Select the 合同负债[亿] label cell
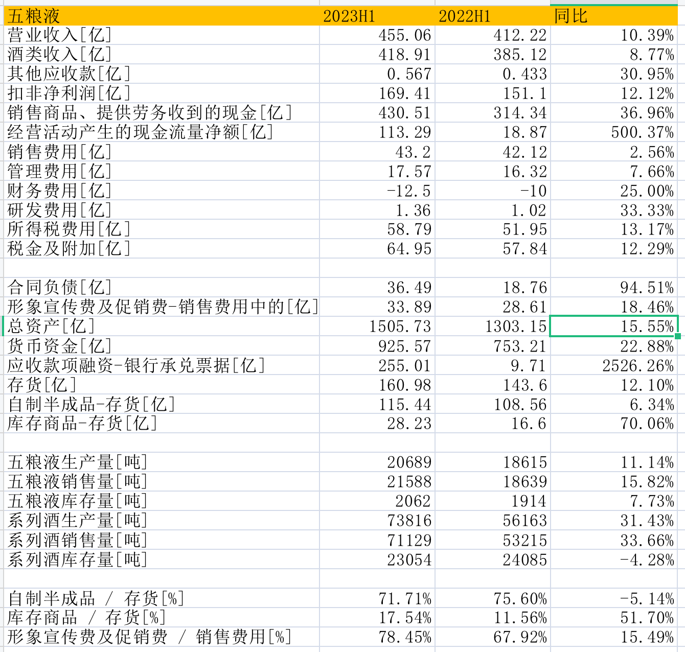 [59, 288]
